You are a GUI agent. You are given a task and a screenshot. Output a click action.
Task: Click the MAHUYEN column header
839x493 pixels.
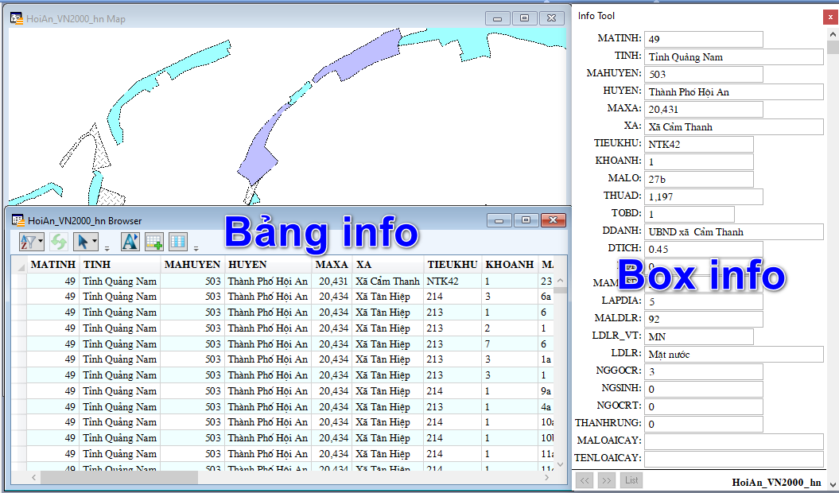pos(192,265)
